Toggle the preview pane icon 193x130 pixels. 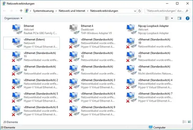(x=179, y=18)
